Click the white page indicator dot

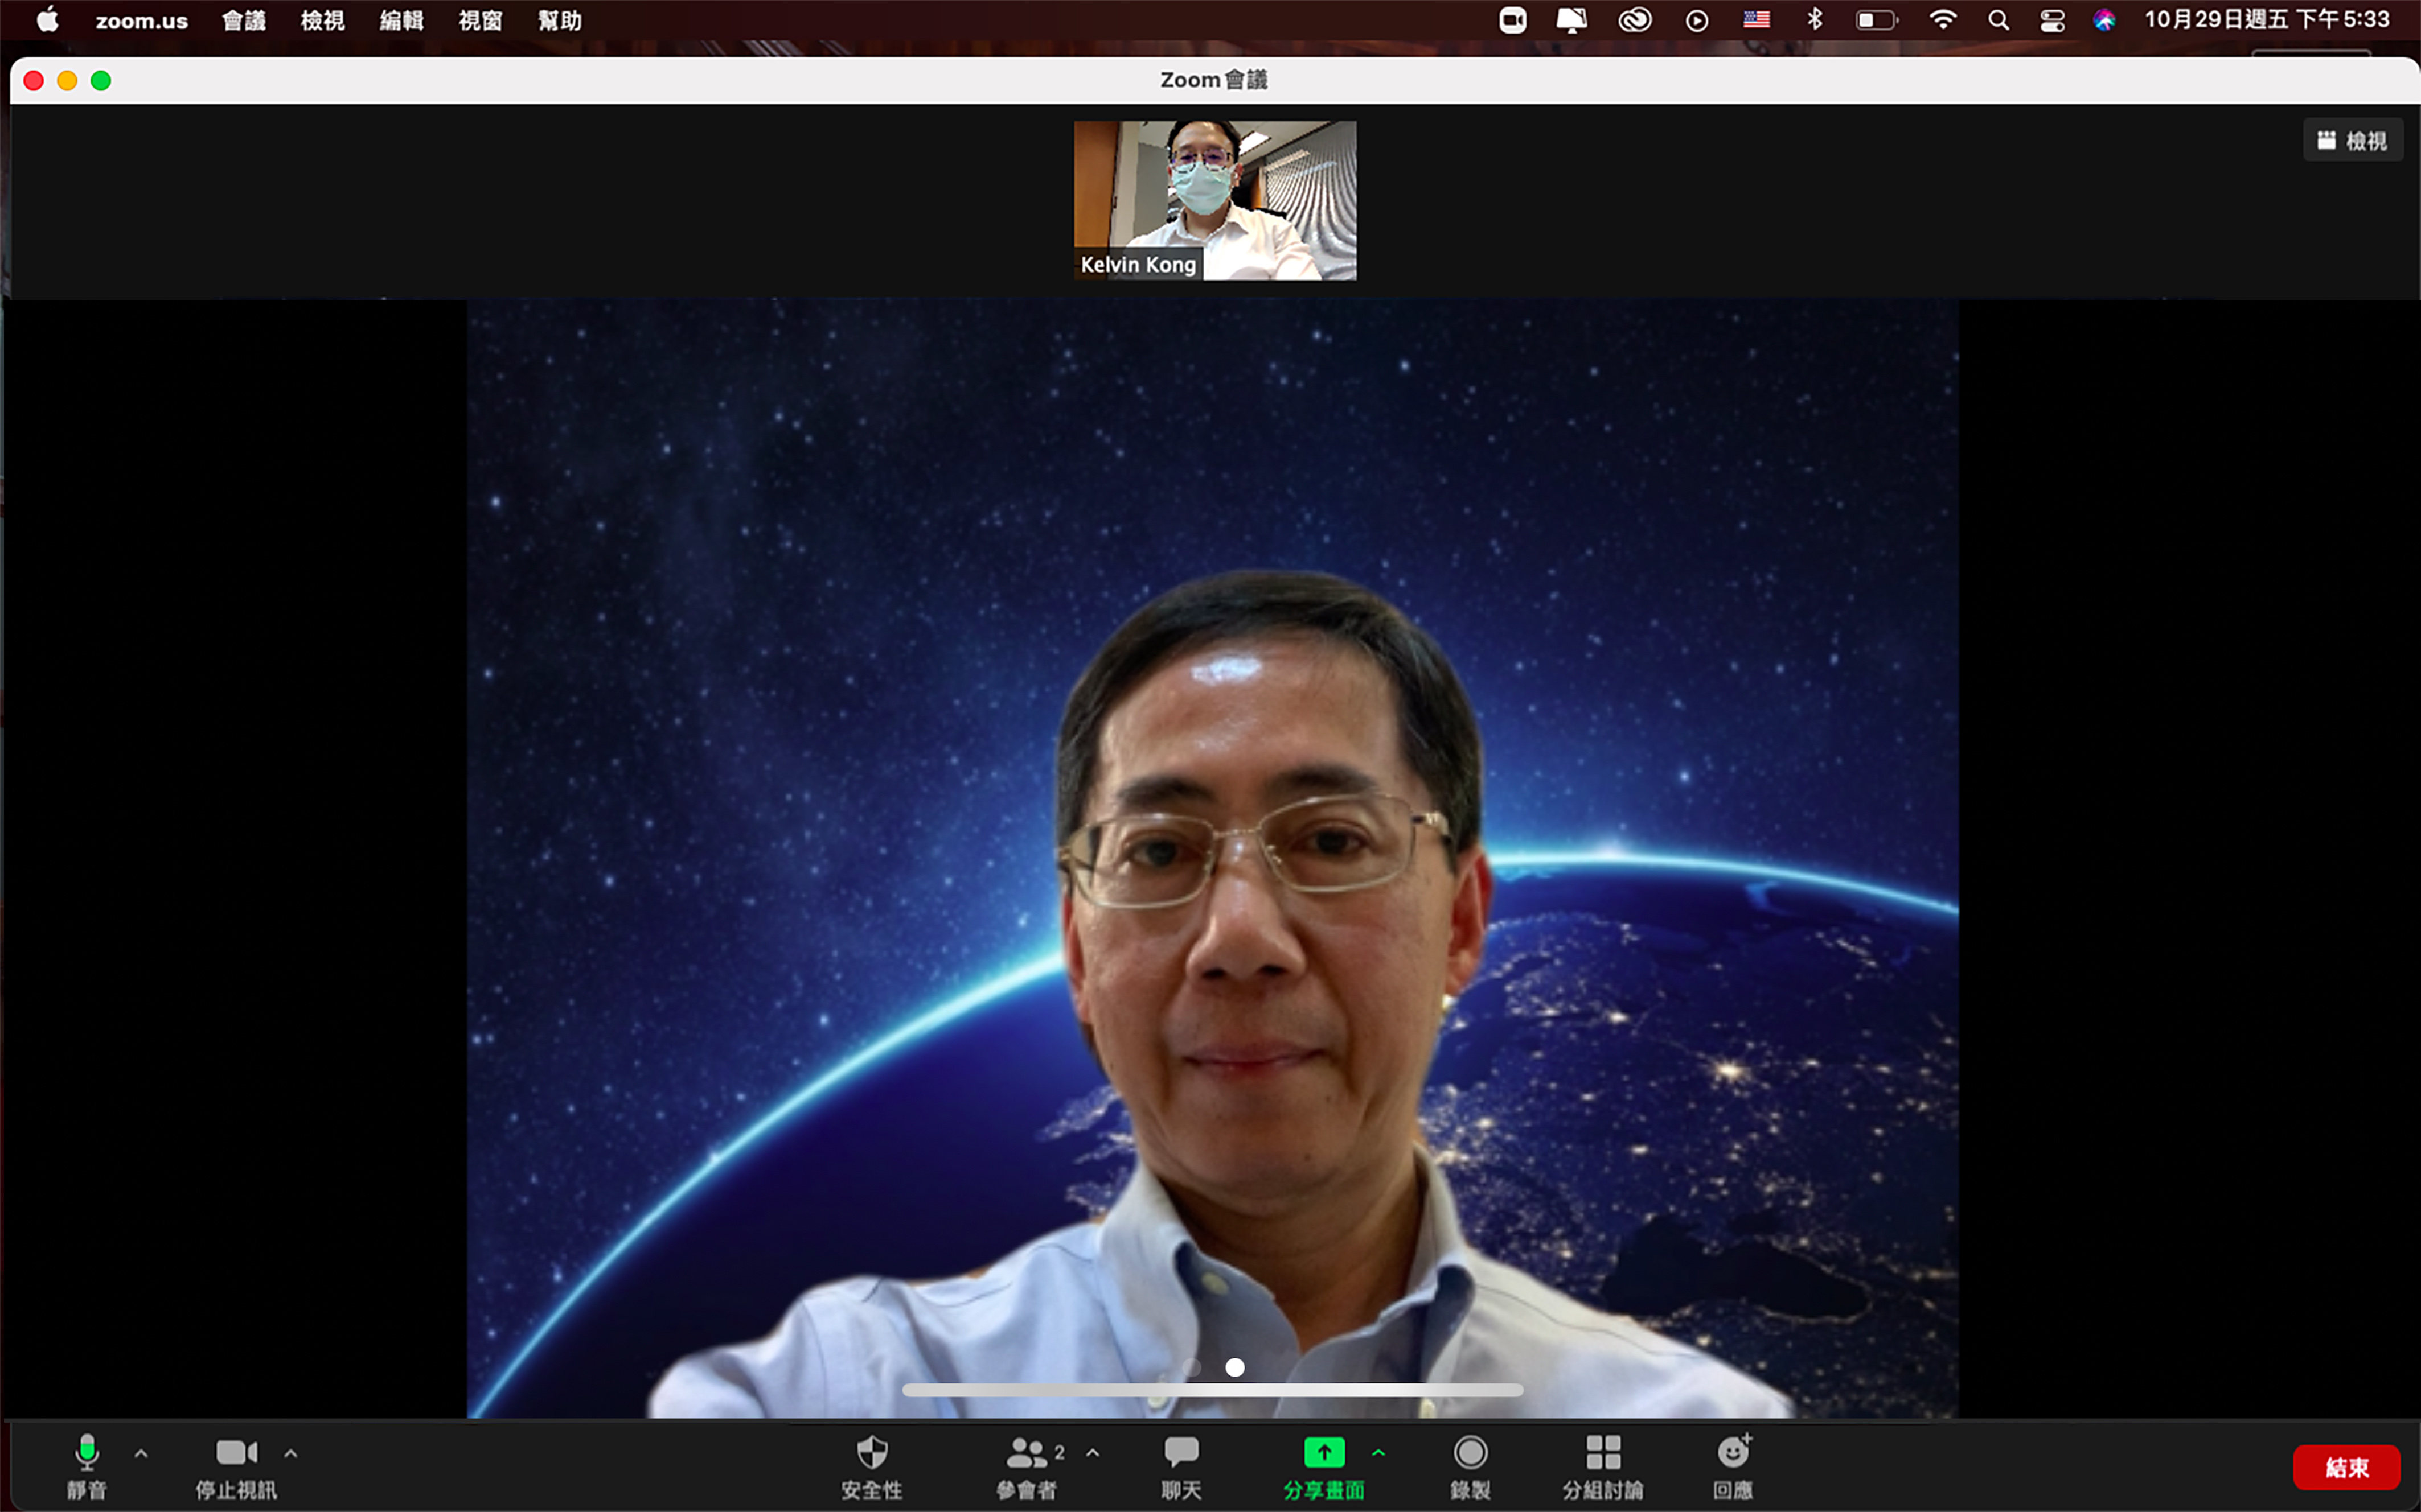1234,1367
